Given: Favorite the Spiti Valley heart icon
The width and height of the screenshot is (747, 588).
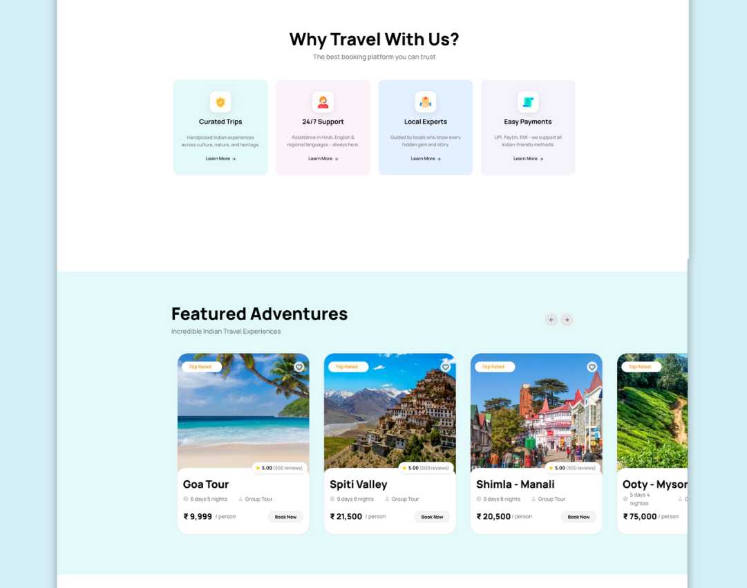Looking at the screenshot, I should coord(446,367).
